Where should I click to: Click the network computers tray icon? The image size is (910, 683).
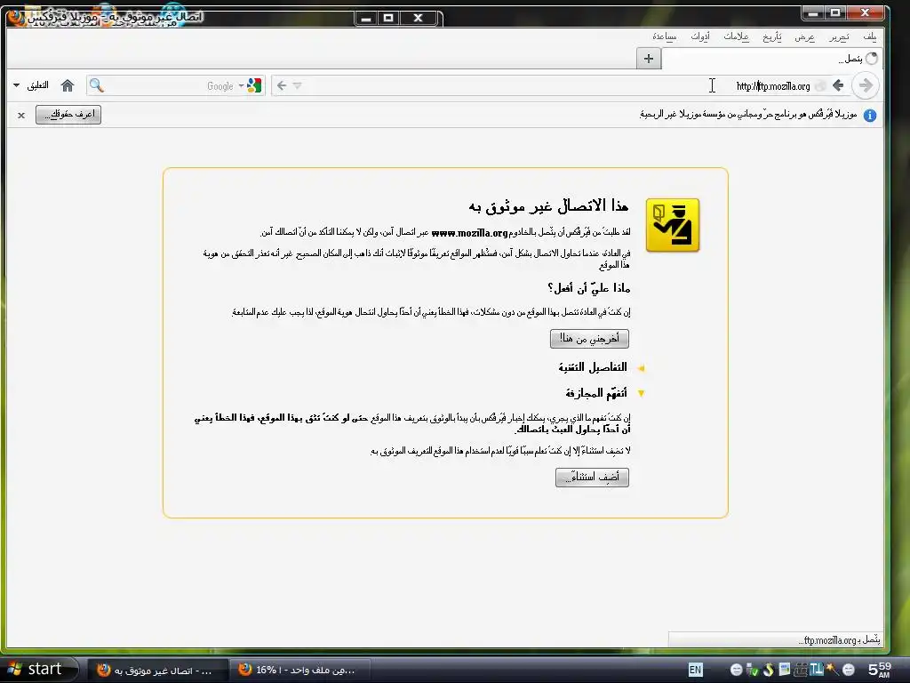click(x=801, y=670)
